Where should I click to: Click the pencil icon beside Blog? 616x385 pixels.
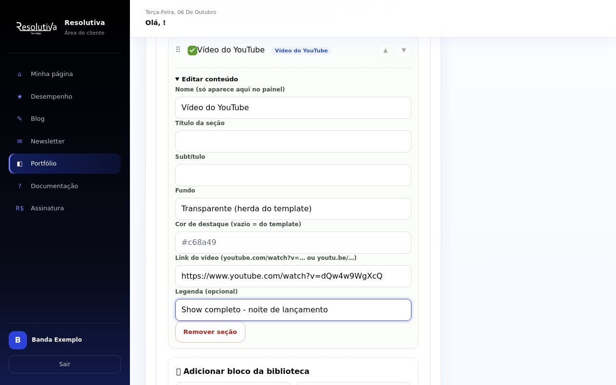20,119
